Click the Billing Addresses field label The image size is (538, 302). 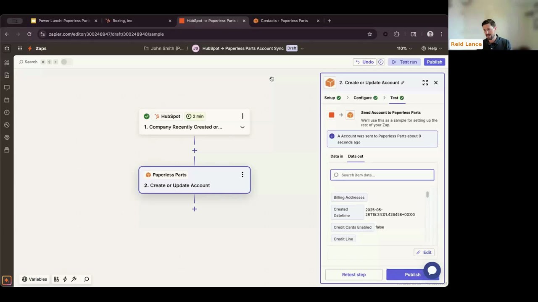pyautogui.click(x=349, y=197)
